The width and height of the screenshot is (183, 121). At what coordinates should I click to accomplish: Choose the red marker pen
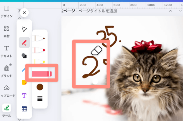point(39,50)
